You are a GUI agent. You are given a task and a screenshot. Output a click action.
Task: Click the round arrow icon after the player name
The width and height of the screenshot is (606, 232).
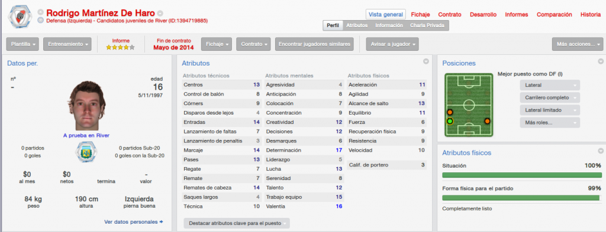[160, 13]
